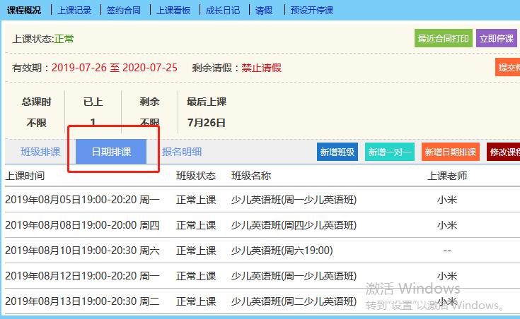Click the orange 新增日期排课 button

[x=450, y=152]
